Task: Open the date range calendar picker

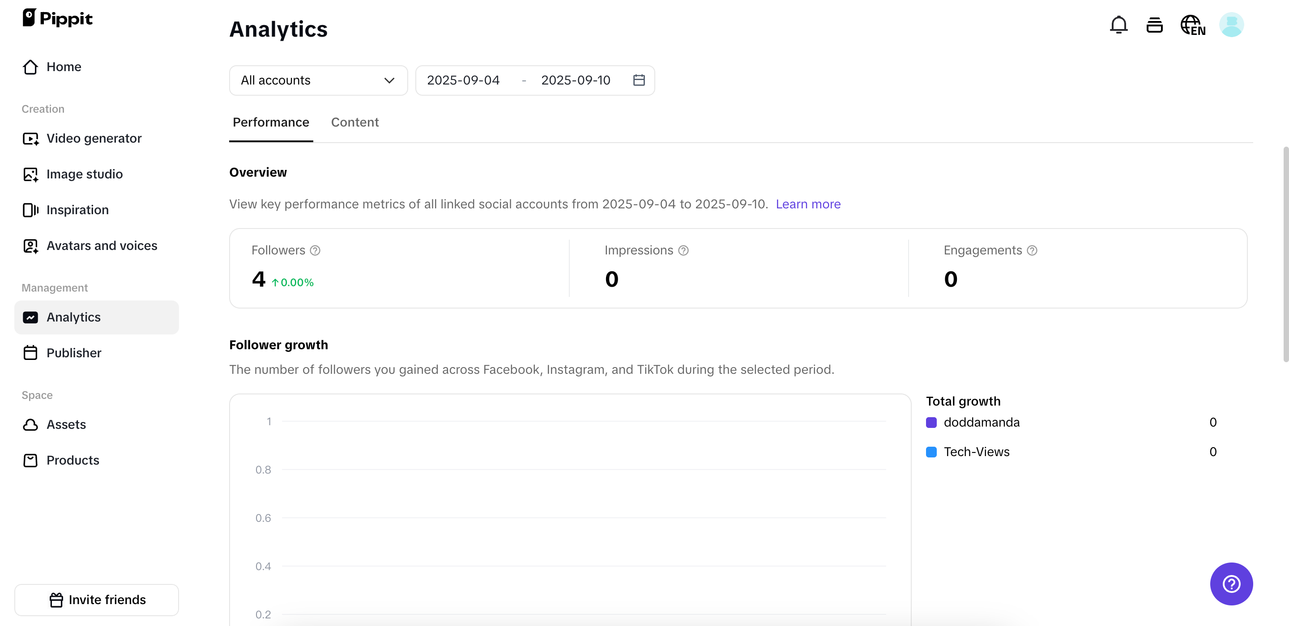Action: 639,80
